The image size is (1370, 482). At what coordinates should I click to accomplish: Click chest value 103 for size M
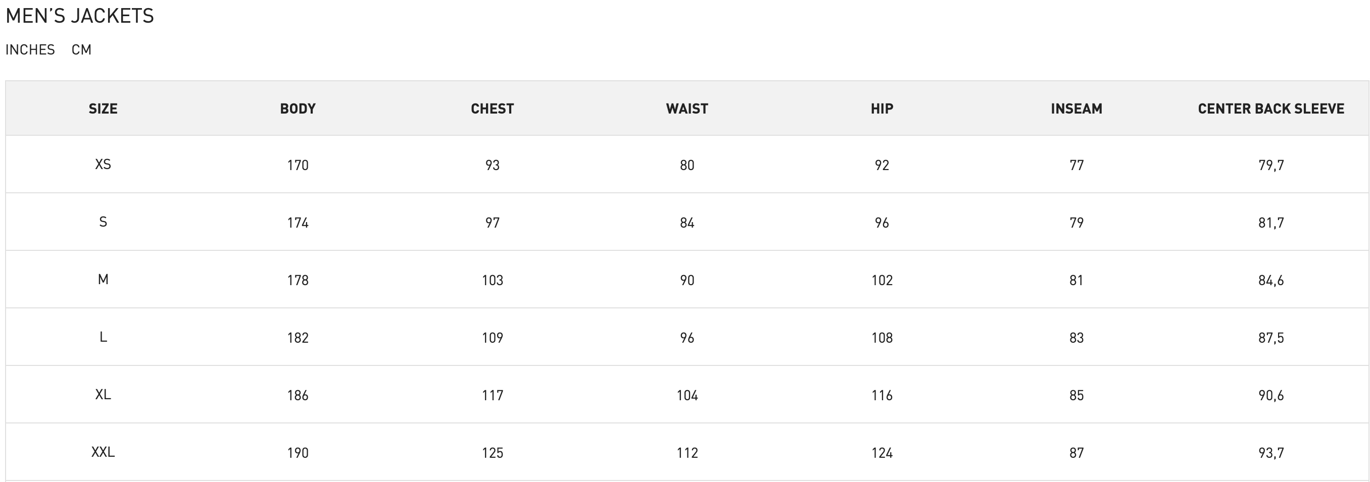click(493, 280)
